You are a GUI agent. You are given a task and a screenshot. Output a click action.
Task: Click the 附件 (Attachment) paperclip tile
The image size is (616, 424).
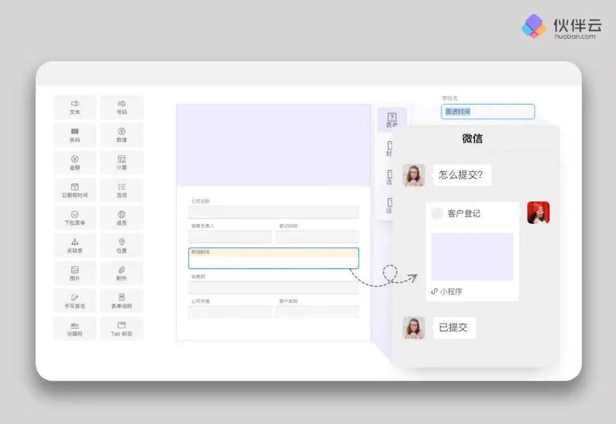121,273
